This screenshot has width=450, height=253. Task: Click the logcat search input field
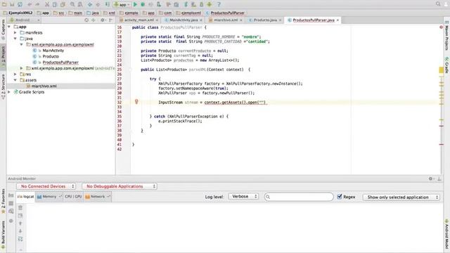coord(299,197)
